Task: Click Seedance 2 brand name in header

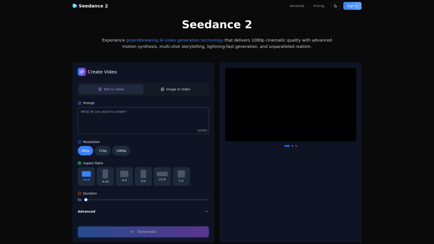Action: 93,6
